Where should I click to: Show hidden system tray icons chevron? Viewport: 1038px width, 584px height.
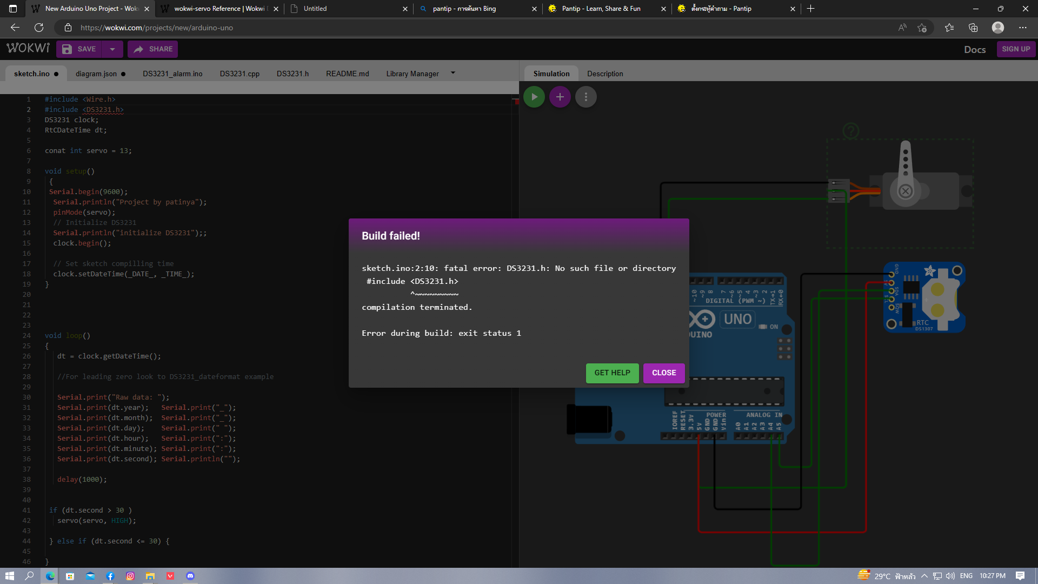pyautogui.click(x=924, y=576)
